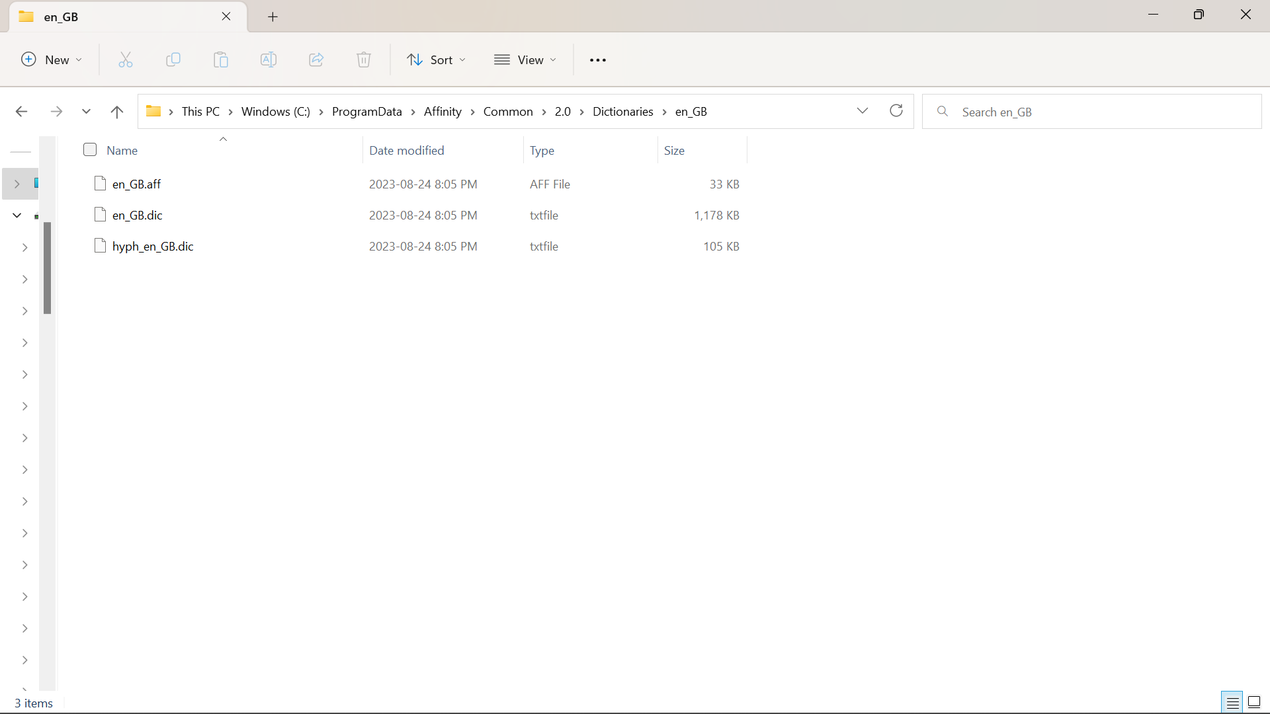
Task: Click the Cut scissors icon
Action: tap(126, 60)
